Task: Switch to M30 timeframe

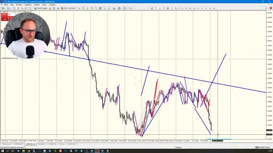Action: (194, 8)
